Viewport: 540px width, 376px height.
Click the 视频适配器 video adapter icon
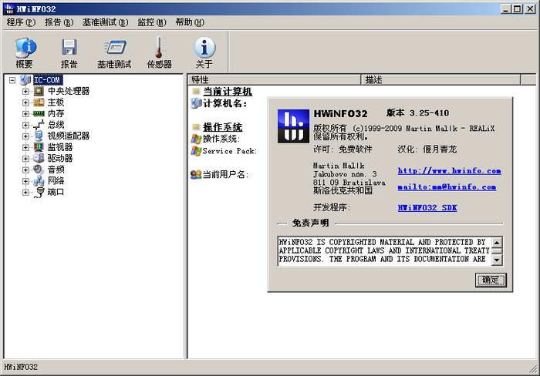coord(39,136)
